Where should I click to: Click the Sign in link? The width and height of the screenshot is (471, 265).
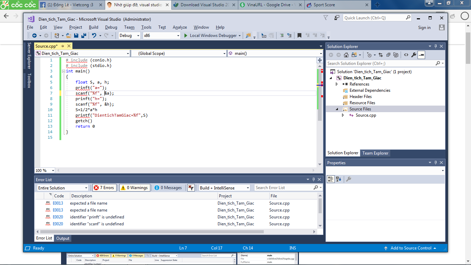424,28
